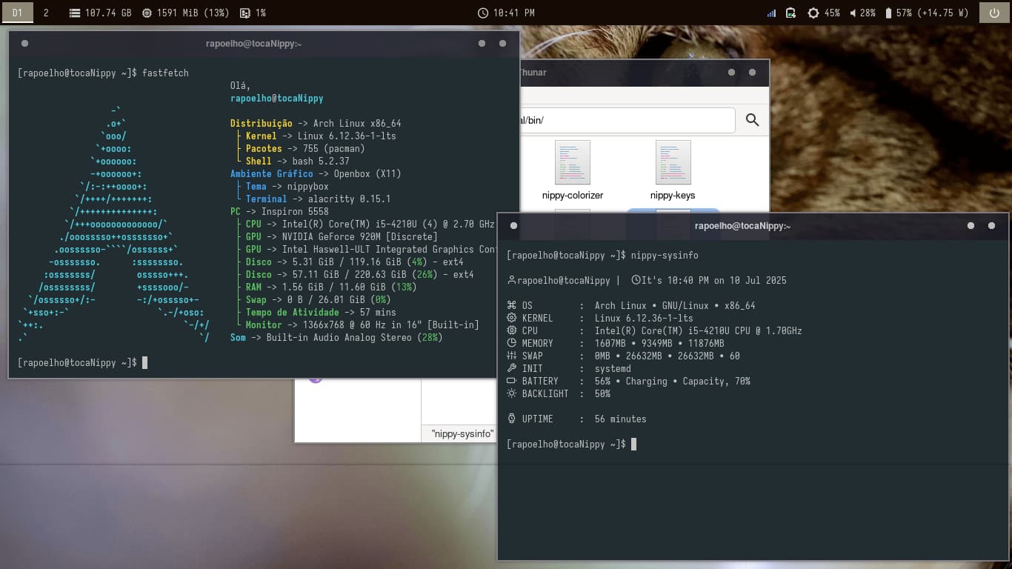
Task: Click the UPTIME watch icon in sysinfo
Action: pos(511,419)
